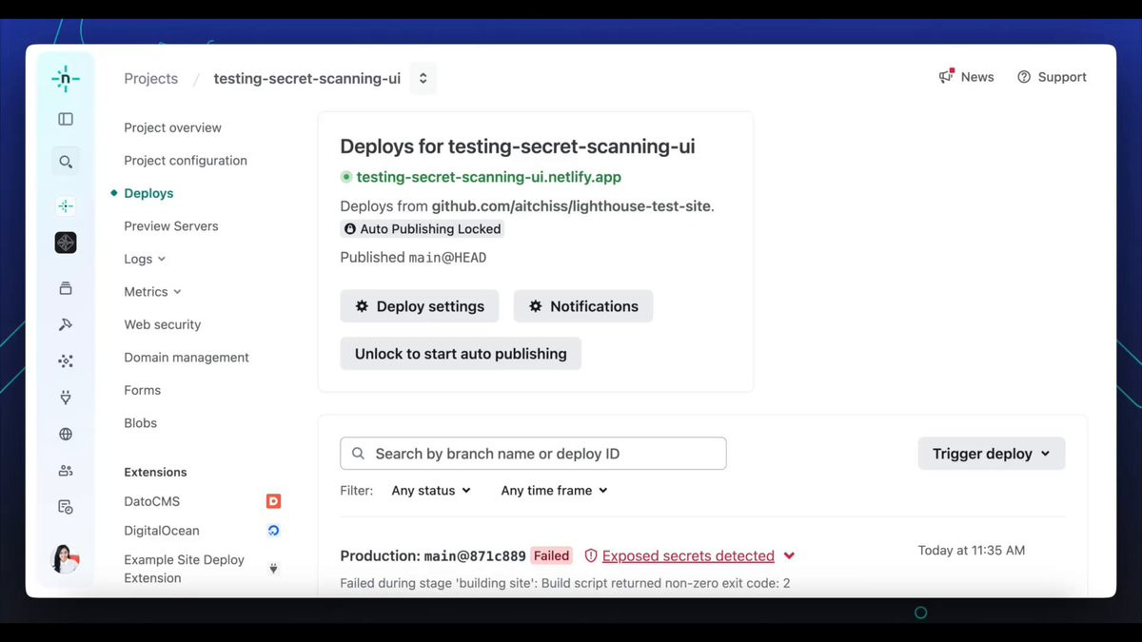Click the testing-secret-scanning-ui breadcrumb name
The width and height of the screenshot is (1142, 642).
307,79
